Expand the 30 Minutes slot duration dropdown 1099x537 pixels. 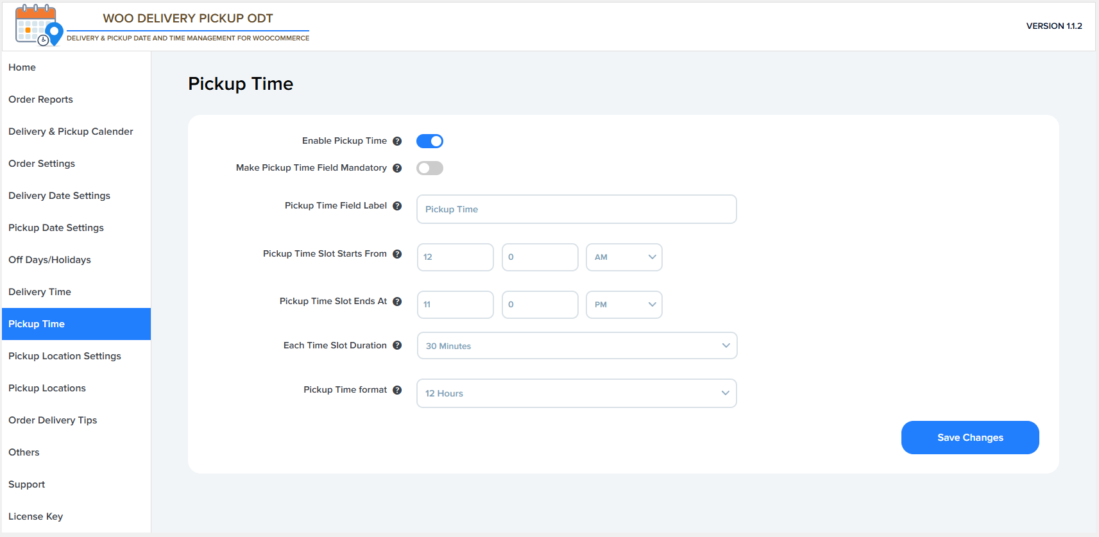(576, 346)
